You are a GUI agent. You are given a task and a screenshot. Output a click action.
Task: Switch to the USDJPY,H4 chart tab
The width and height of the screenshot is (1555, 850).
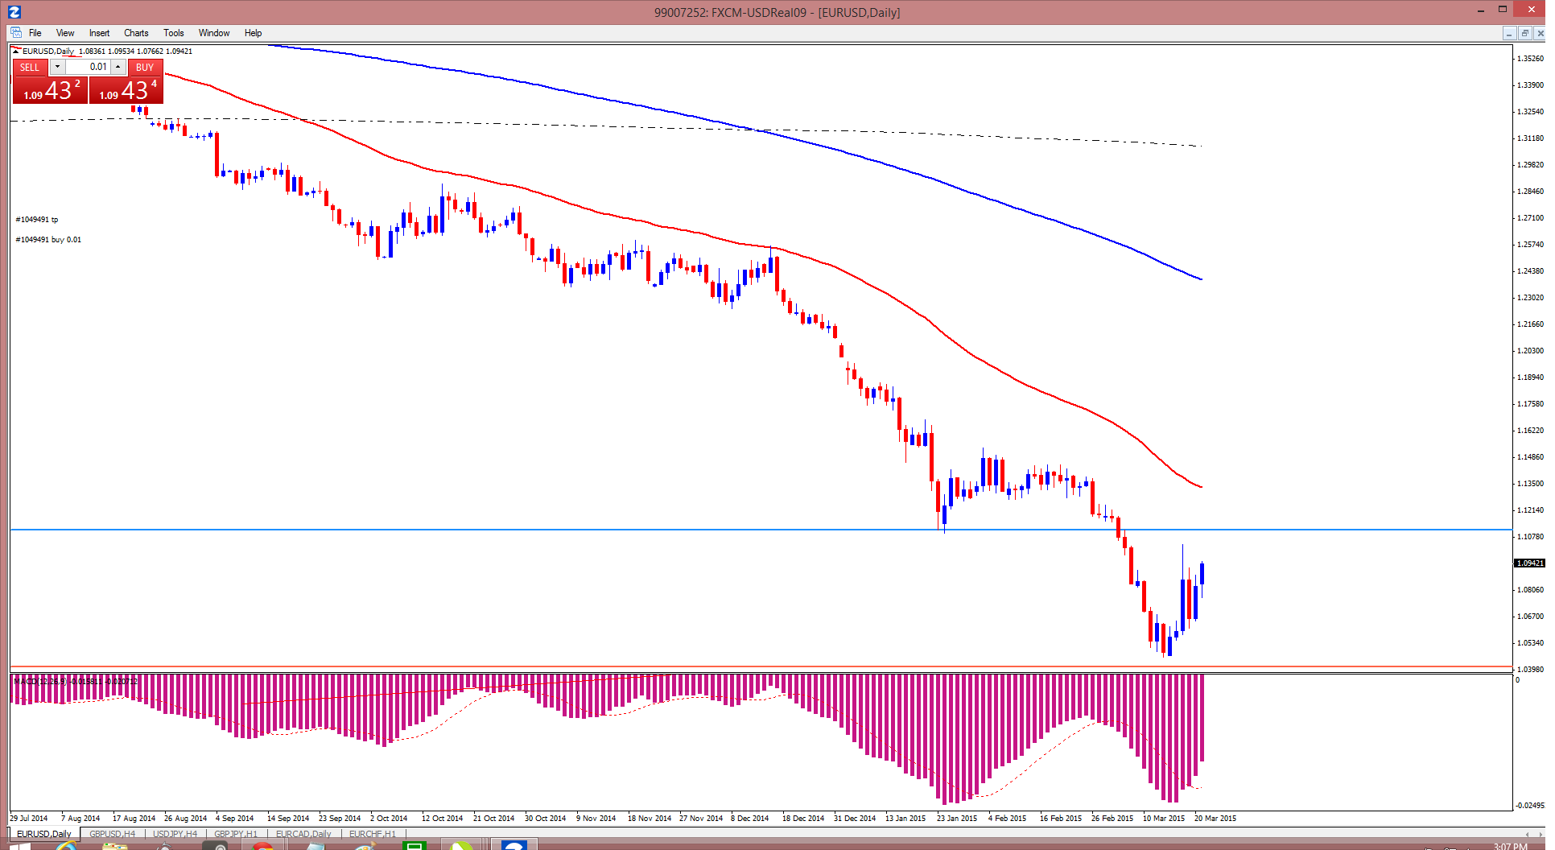(x=175, y=834)
